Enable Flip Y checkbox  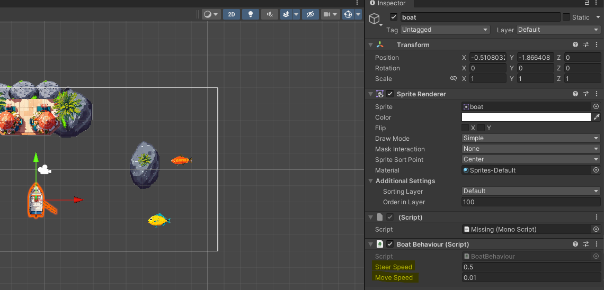[x=481, y=128]
